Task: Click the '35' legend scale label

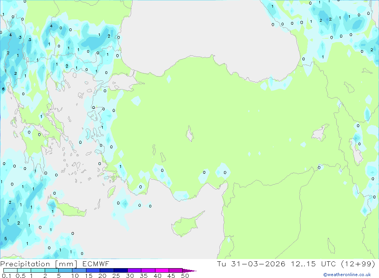Action: 144,276
